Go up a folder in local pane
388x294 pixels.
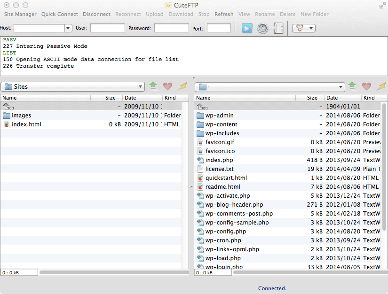click(153, 86)
